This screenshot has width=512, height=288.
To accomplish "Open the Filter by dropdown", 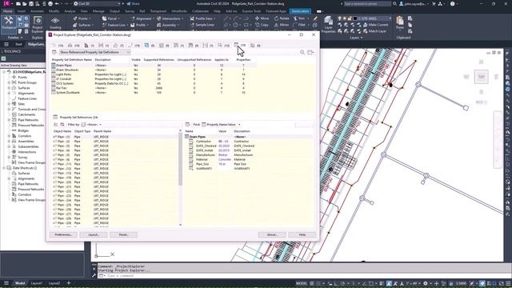I will pyautogui.click(x=91, y=125).
